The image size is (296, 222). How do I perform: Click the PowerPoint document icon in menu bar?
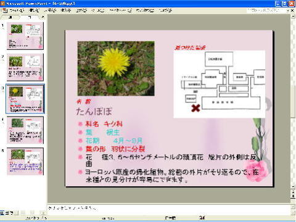pos(4,10)
